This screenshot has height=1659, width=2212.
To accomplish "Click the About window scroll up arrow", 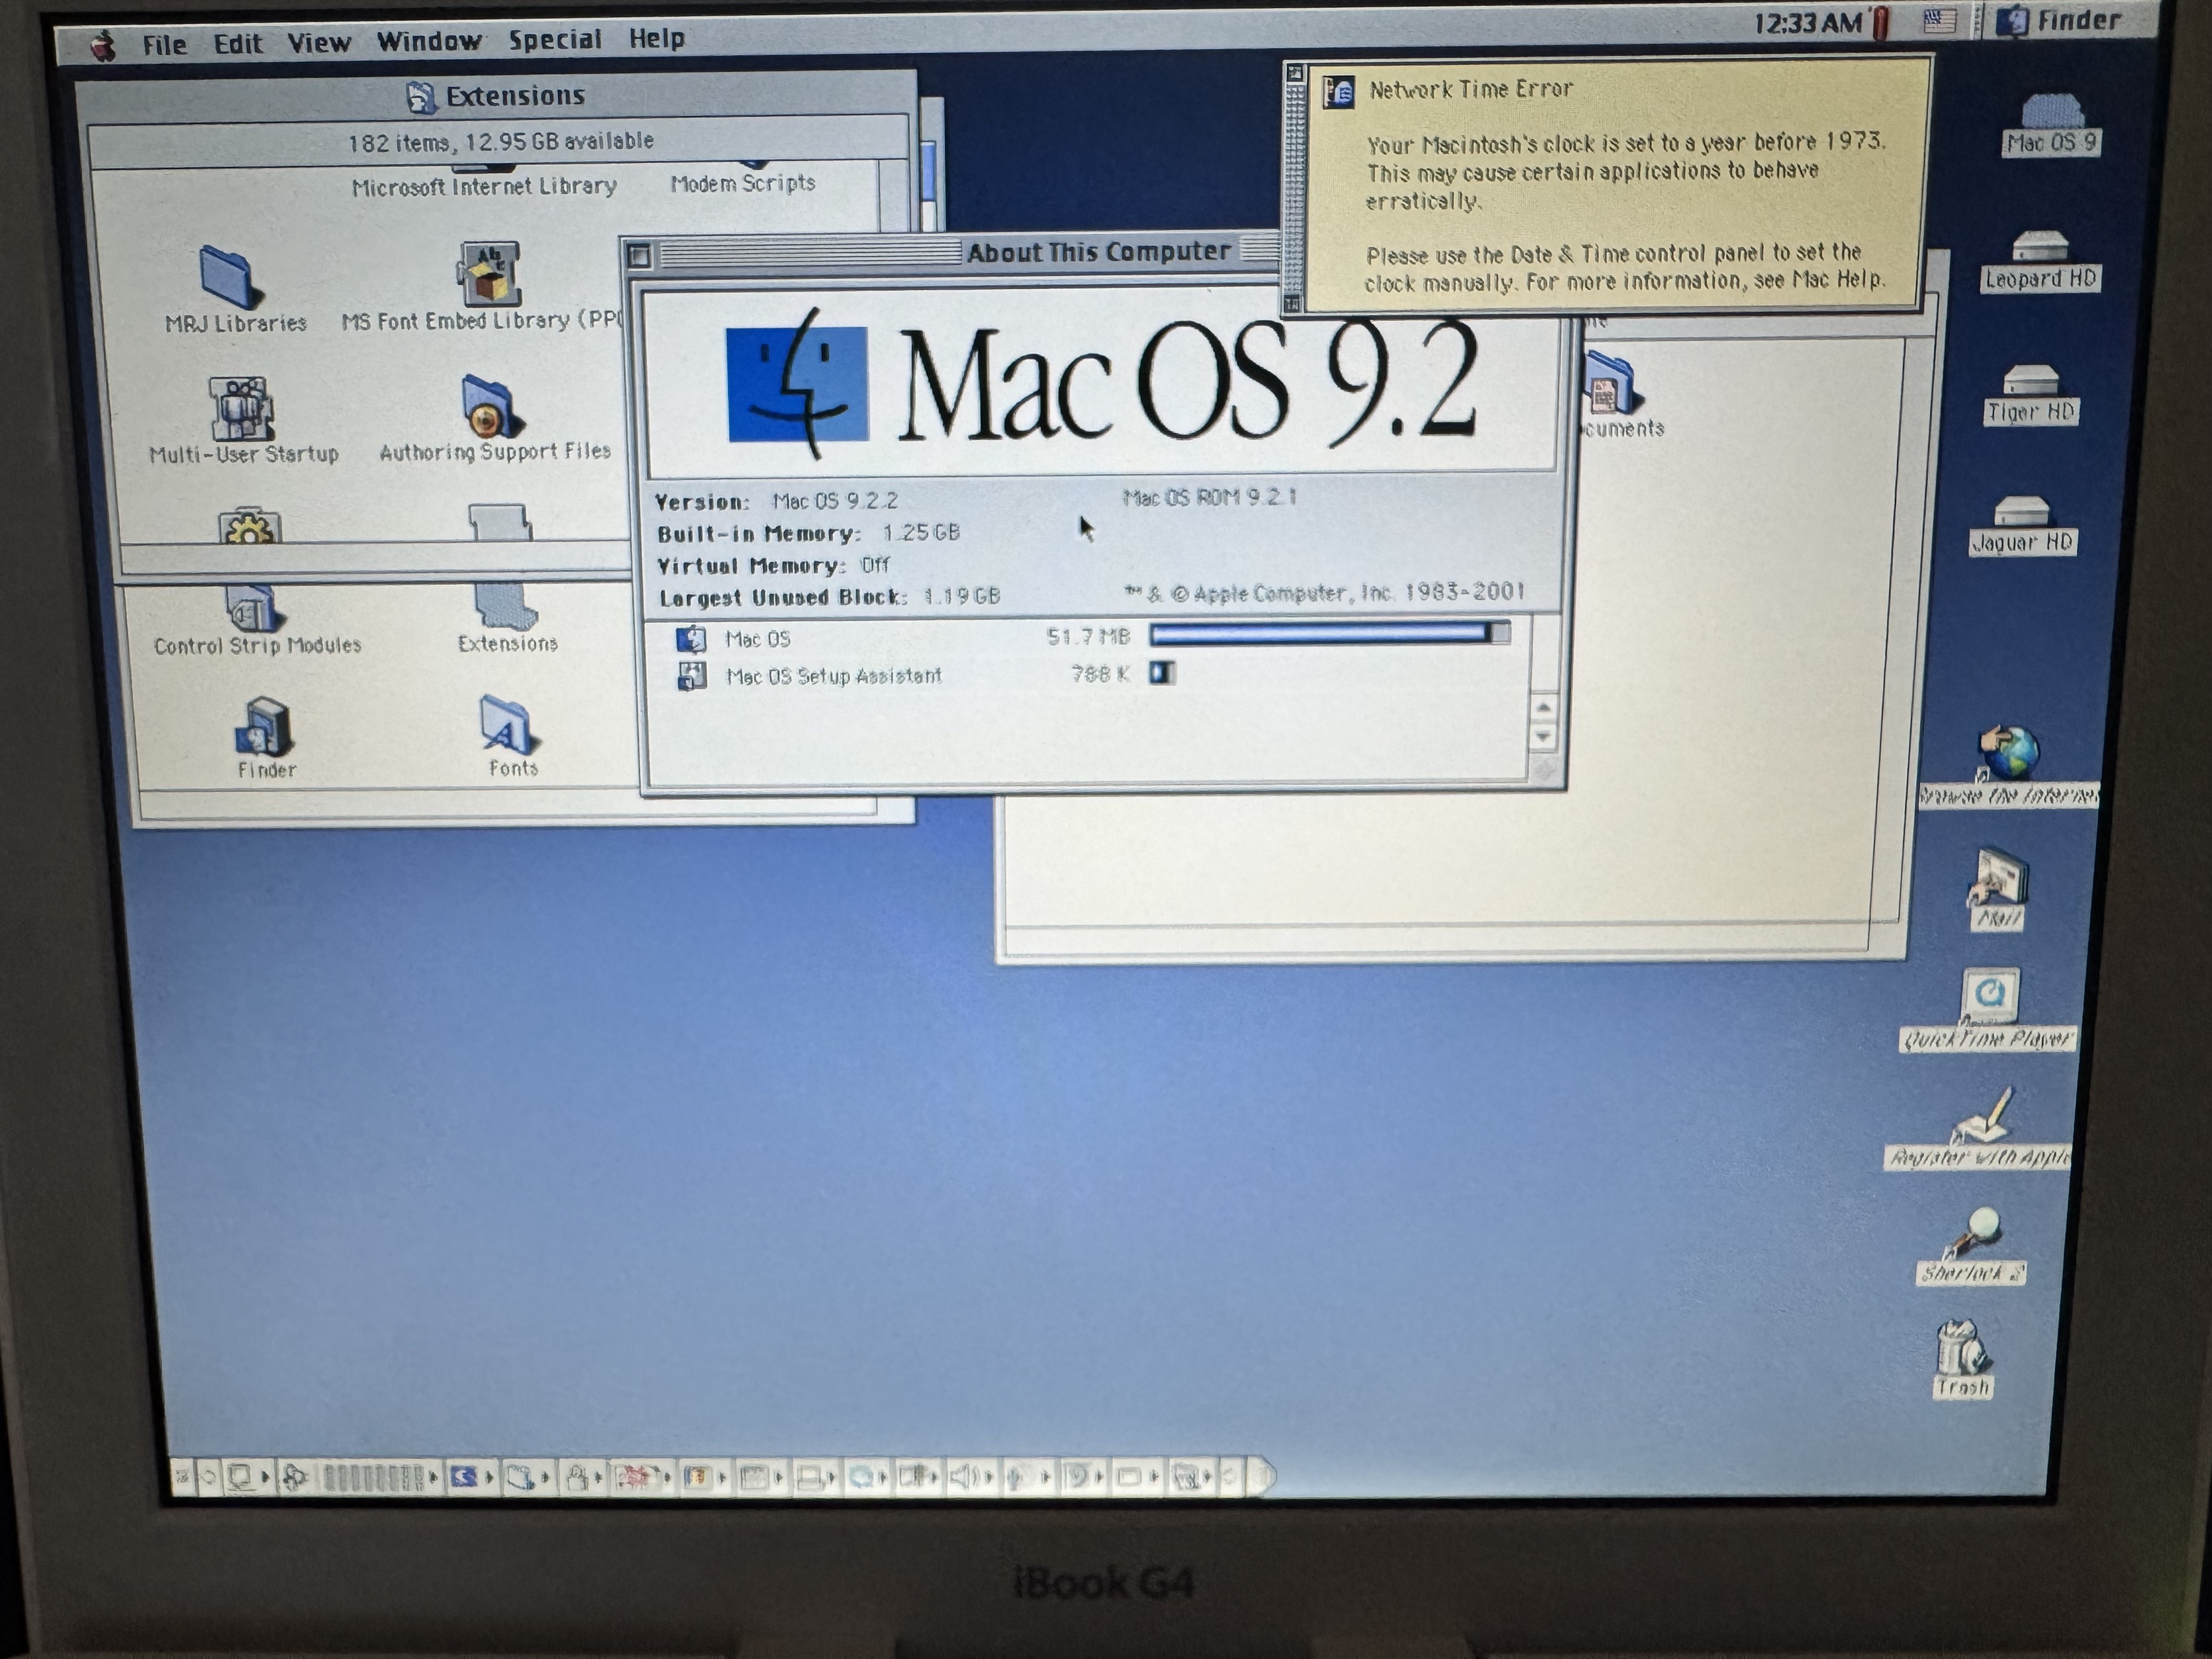I will pyautogui.click(x=1543, y=708).
